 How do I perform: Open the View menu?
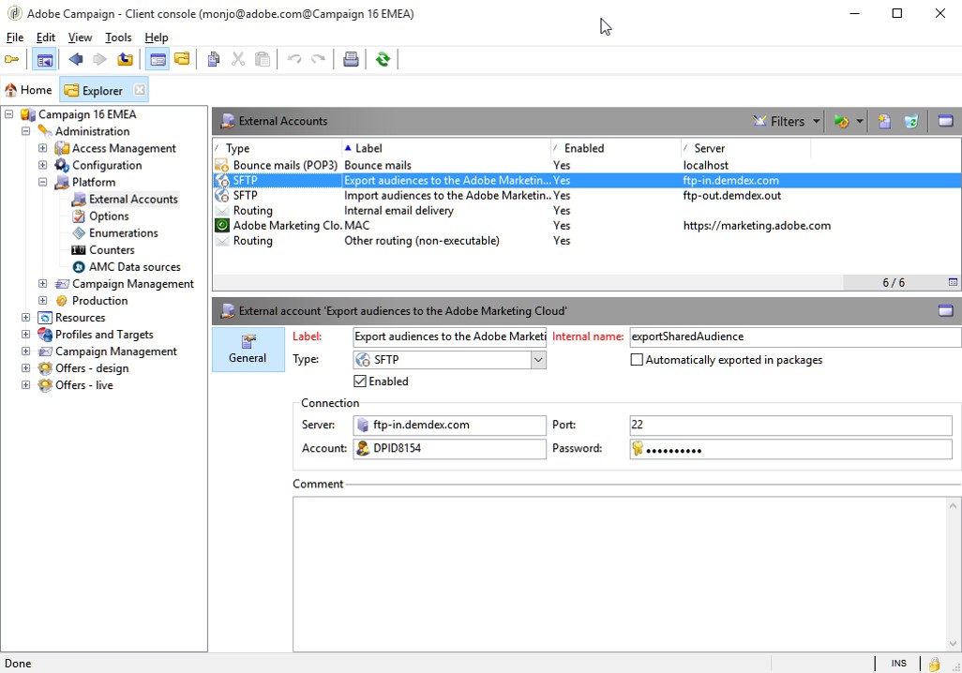[80, 37]
